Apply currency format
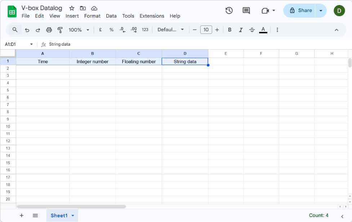This screenshot has width=352, height=222. (100, 30)
